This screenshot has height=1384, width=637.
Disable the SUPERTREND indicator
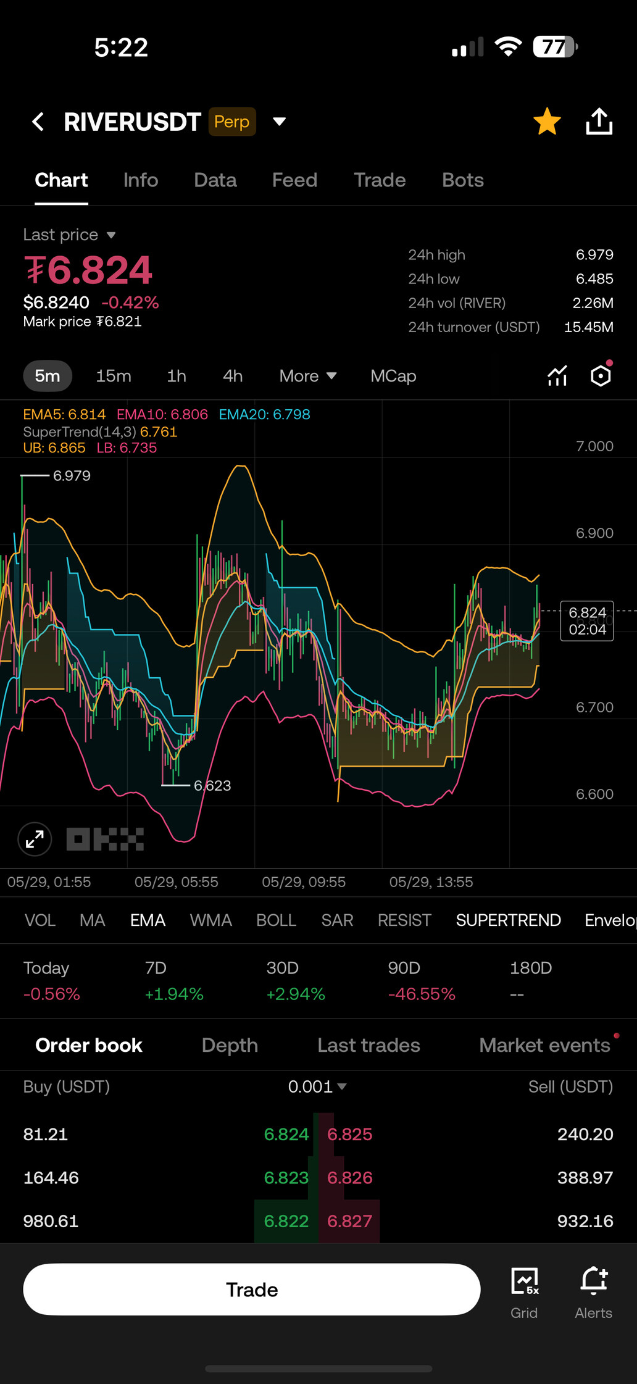coord(508,920)
